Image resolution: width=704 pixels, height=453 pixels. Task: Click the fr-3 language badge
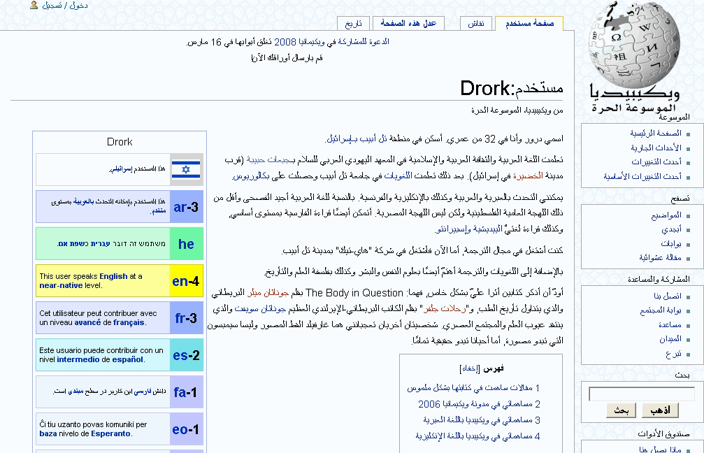tap(186, 318)
